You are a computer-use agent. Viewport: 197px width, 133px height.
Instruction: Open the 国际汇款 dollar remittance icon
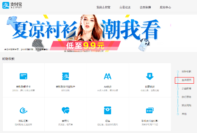pos(23,110)
